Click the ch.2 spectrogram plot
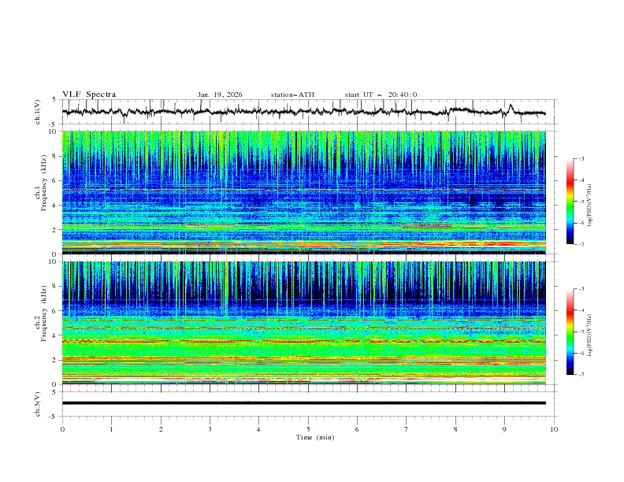The width and height of the screenshot is (624, 482). [303, 323]
